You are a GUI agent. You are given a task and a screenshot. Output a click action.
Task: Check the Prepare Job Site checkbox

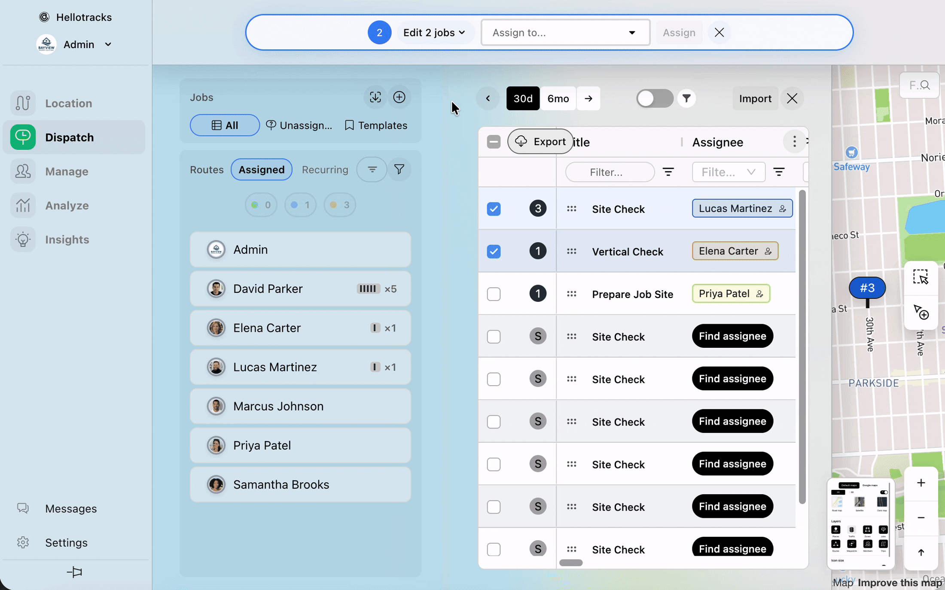point(494,294)
